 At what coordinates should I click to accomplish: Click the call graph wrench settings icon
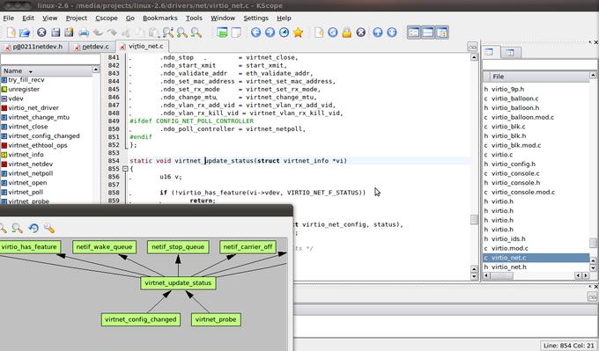[49, 228]
